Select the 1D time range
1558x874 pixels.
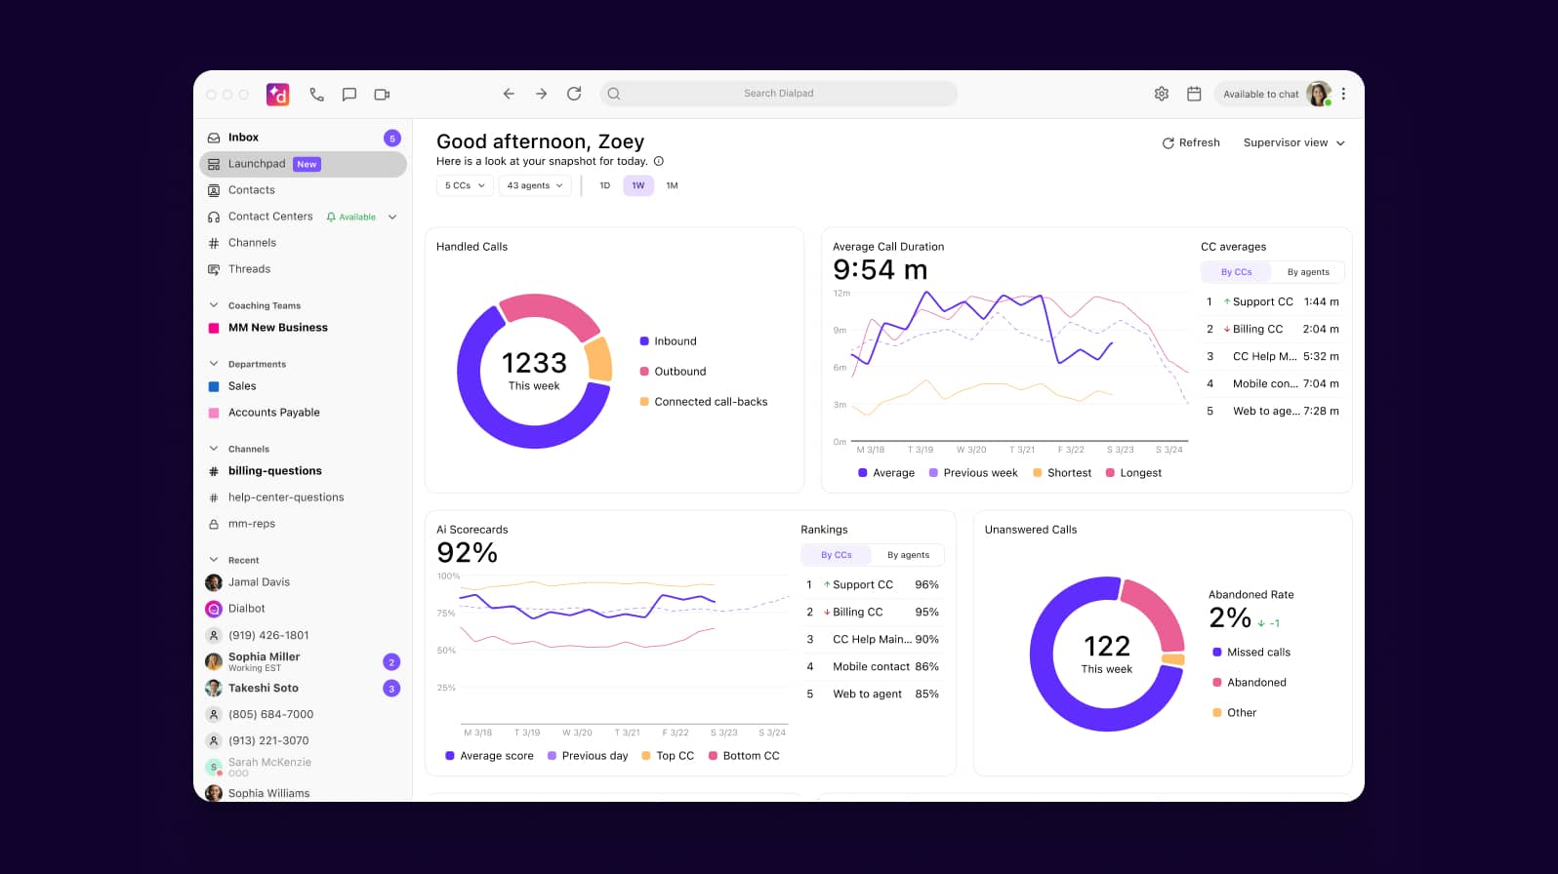click(x=604, y=185)
